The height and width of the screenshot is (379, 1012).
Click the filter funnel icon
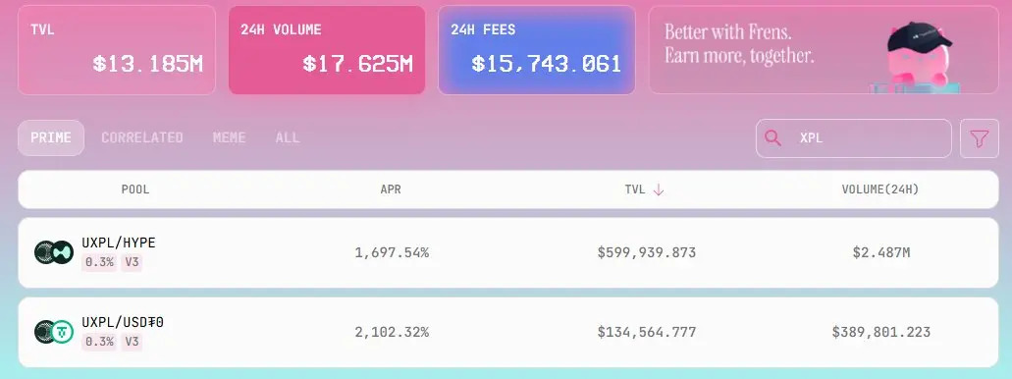click(979, 138)
